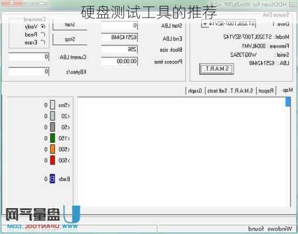Expand the Drive selection dropdown
This screenshot has height=234, width=298.
pyautogui.click(x=205, y=24)
